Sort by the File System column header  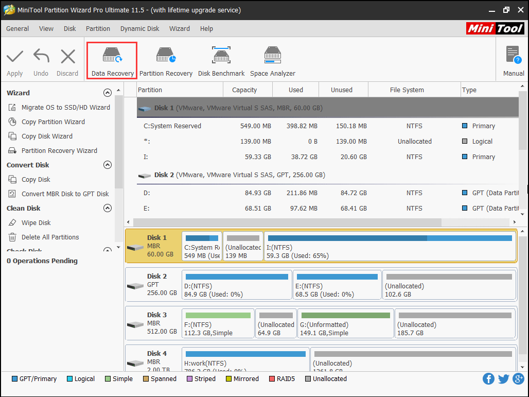click(414, 90)
